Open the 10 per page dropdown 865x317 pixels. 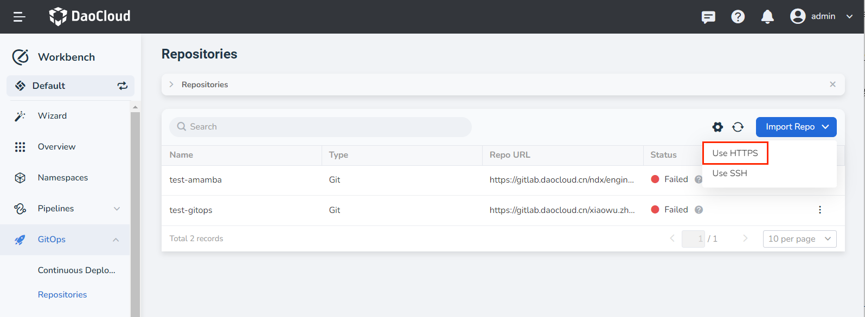coord(800,239)
